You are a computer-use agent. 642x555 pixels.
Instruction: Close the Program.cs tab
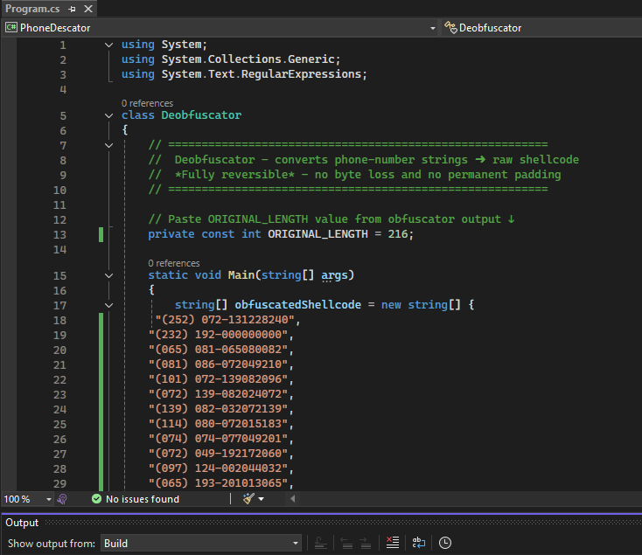tap(87, 9)
